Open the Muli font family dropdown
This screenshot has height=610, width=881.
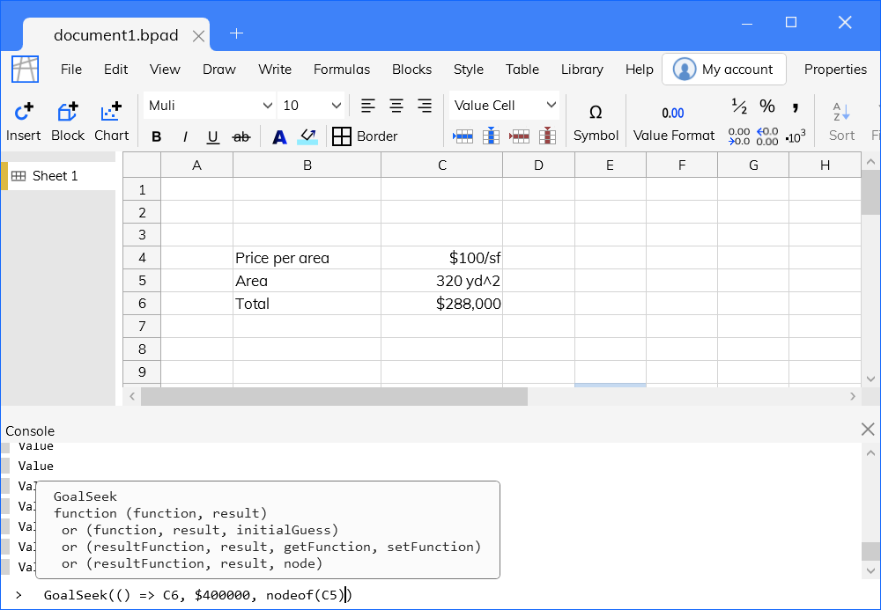[210, 106]
